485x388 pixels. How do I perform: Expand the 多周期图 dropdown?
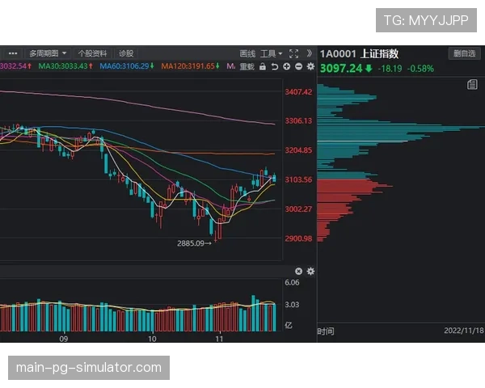[x=48, y=53]
